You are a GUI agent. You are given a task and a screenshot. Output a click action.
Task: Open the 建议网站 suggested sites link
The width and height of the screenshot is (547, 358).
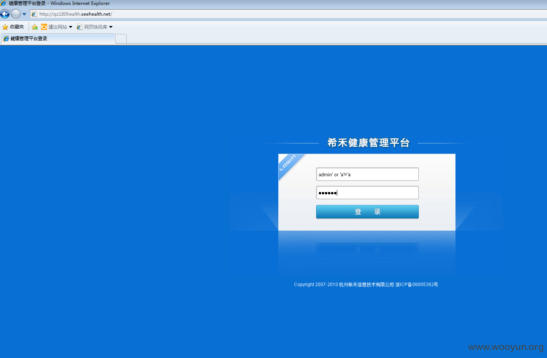pos(57,27)
